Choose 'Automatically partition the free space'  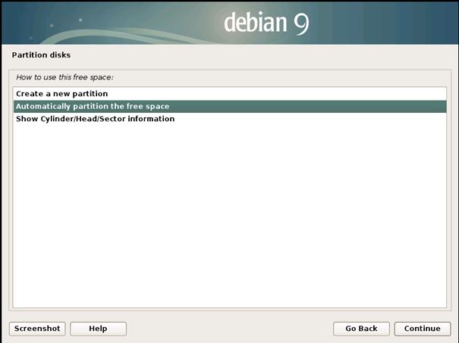pyautogui.click(x=230, y=106)
